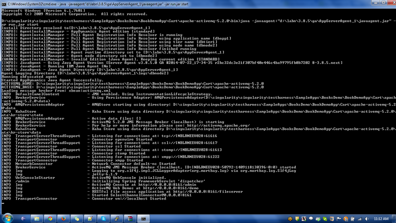Launch Eclipse from the taskbar

(x=23, y=219)
